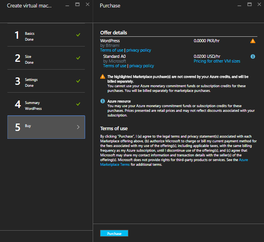Open Standard A0 Terms of use link
This screenshot has height=242, width=264.
pyautogui.click(x=115, y=66)
